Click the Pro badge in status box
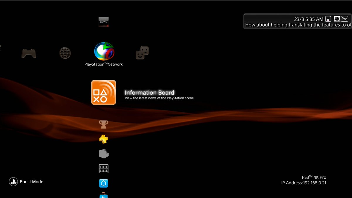Viewport: 352px width, 198px height. (x=344, y=19)
